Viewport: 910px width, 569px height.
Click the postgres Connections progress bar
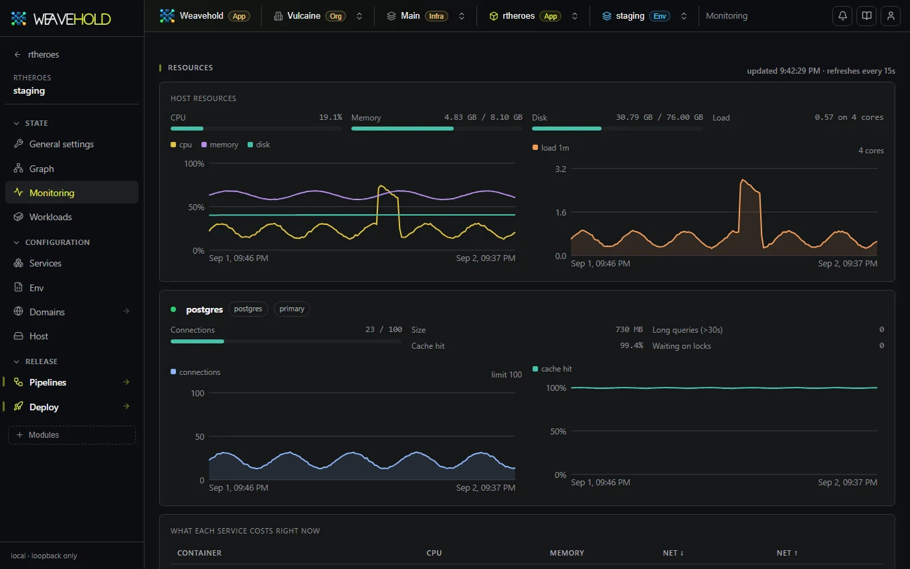point(286,341)
